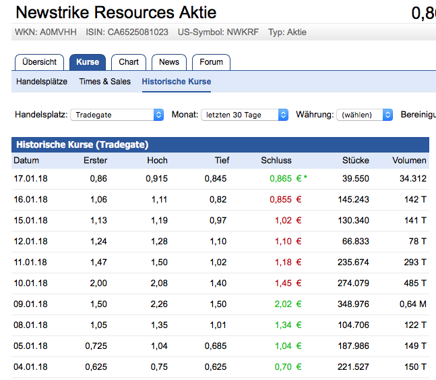
Task: Click the Schluss column header
Action: click(276, 161)
